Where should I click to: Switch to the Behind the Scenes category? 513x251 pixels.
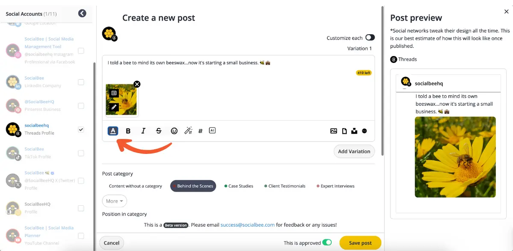(x=193, y=186)
